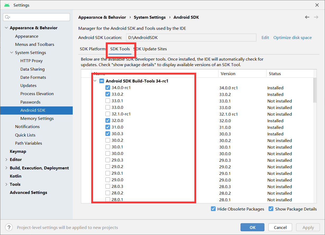Toggle Hide Obsolete Packages checkbox
The image size is (325, 235).
click(x=213, y=209)
